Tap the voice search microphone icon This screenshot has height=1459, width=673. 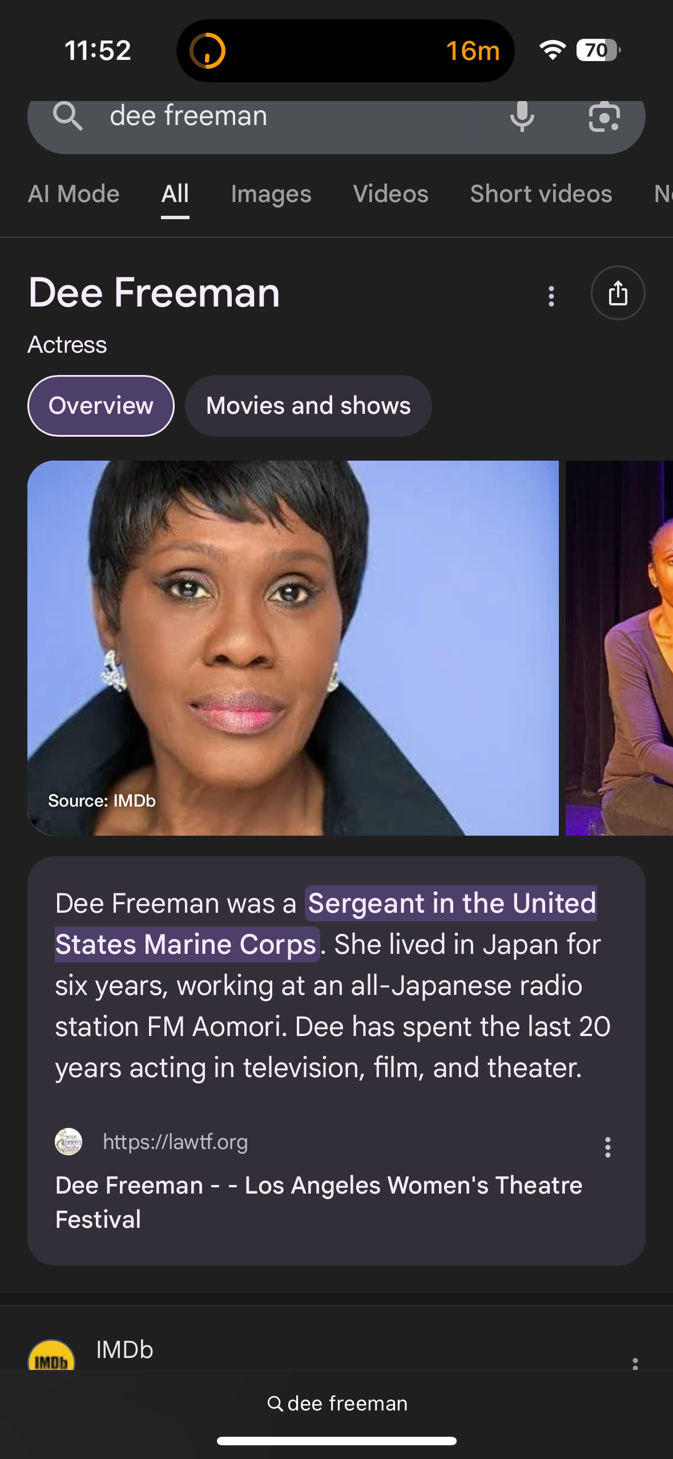(x=522, y=116)
